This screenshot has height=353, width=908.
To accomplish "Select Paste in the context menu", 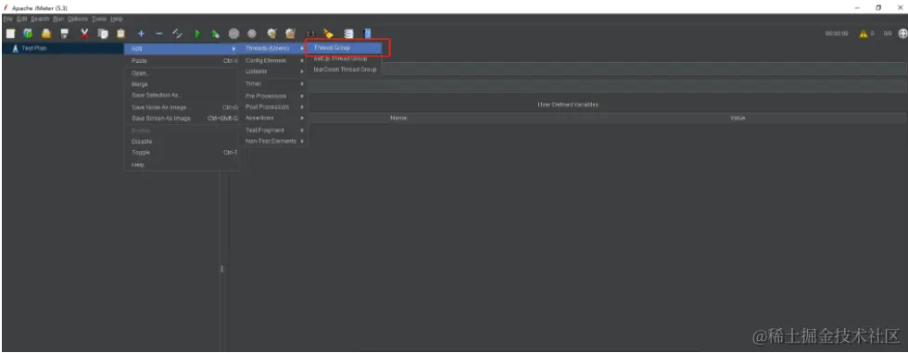I will (182, 61).
